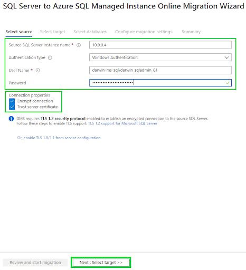Click Connection properties heading text
The width and height of the screenshot is (246, 270).
tap(30, 95)
